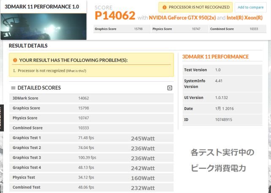Click the Test Version 1.0 value
This screenshot has height=193, width=271.
218,70
